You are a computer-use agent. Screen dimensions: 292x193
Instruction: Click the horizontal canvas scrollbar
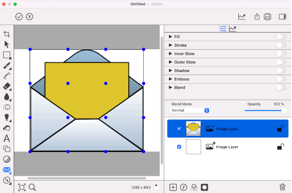(87, 178)
